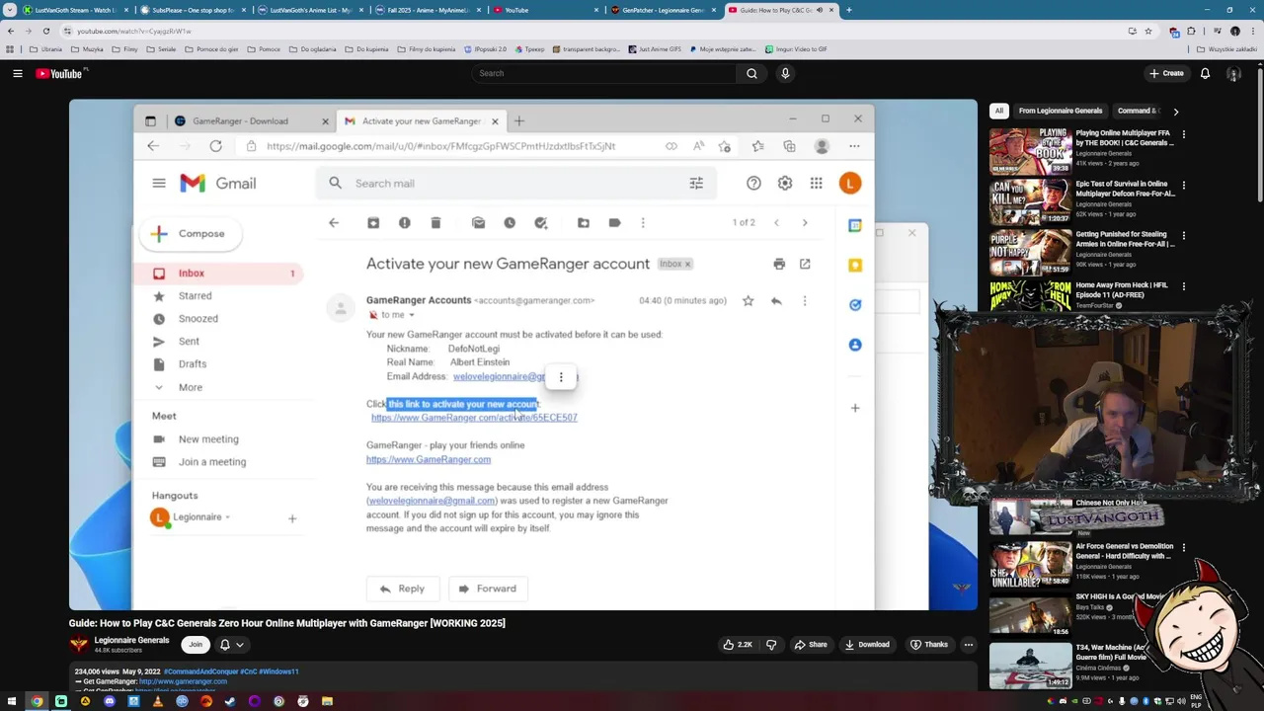Click the archive icon in Gmail toolbar
This screenshot has height=711, width=1264.
point(373,223)
